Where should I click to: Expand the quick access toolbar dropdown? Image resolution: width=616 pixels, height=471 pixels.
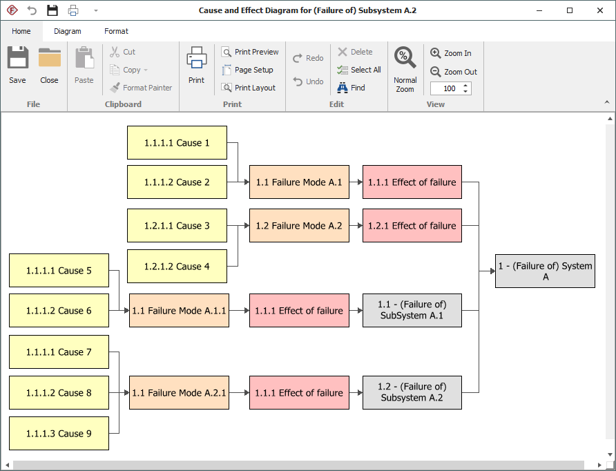96,10
